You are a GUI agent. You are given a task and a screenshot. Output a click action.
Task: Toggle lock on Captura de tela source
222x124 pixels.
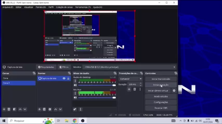pyautogui.click(x=68, y=78)
